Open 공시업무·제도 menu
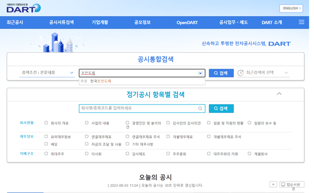Image resolution: width=314 pixels, height=193 pixels. coord(233,22)
